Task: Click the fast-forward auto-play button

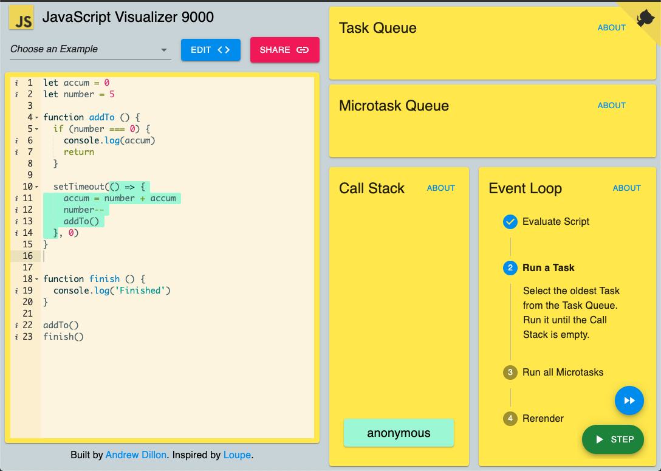Action: click(629, 400)
